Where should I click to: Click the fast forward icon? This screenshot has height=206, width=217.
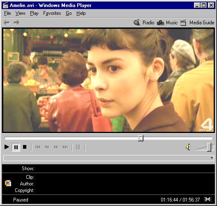(x=56, y=147)
